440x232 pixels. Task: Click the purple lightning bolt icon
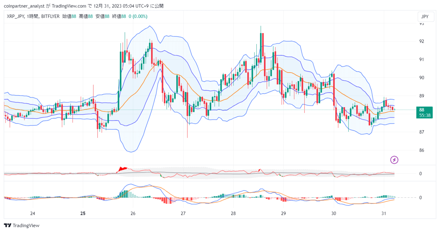pyautogui.click(x=394, y=160)
